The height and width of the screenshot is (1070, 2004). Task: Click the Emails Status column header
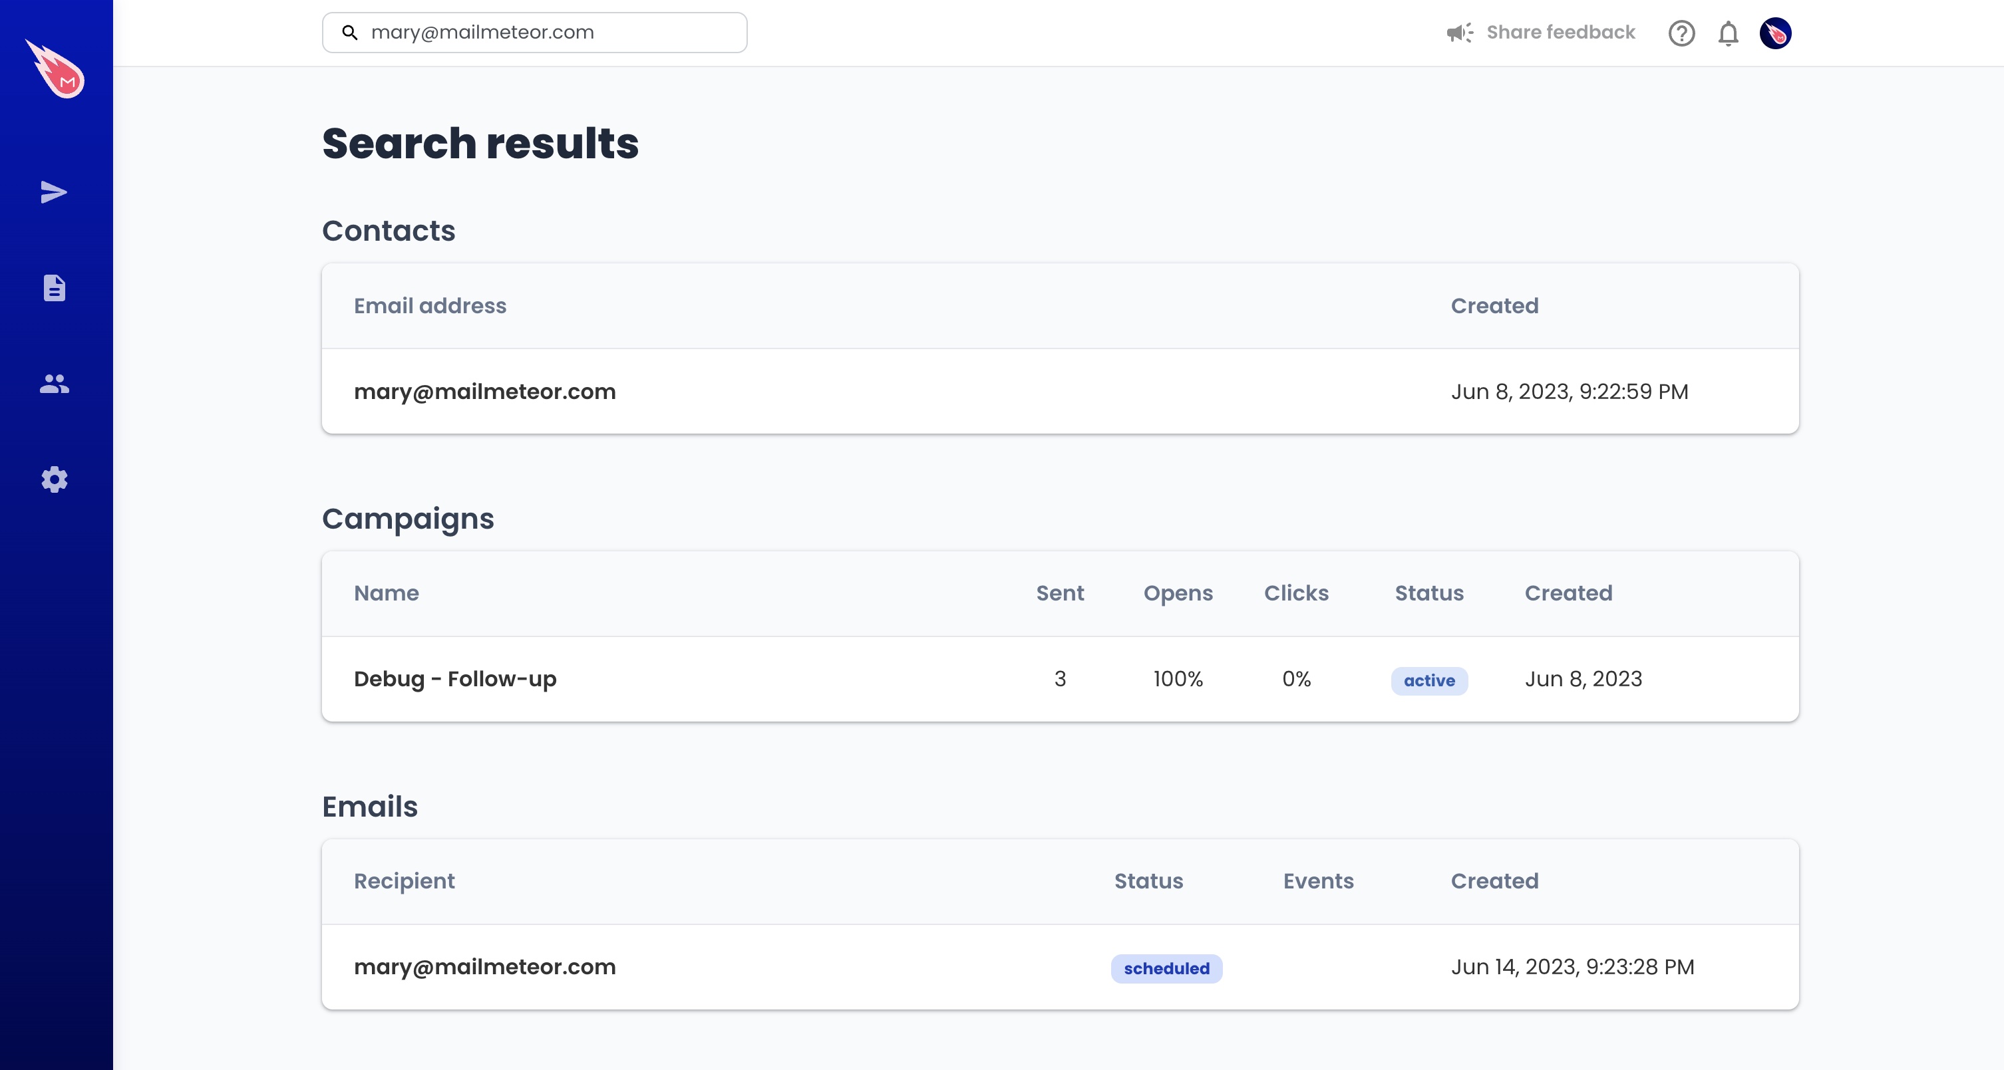tap(1148, 881)
